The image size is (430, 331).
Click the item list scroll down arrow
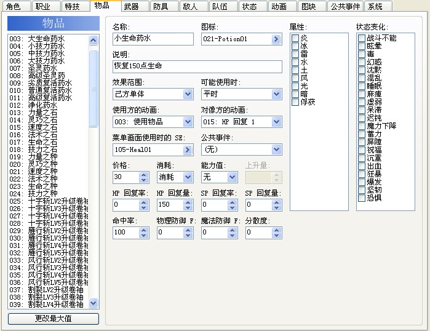pos(94,303)
